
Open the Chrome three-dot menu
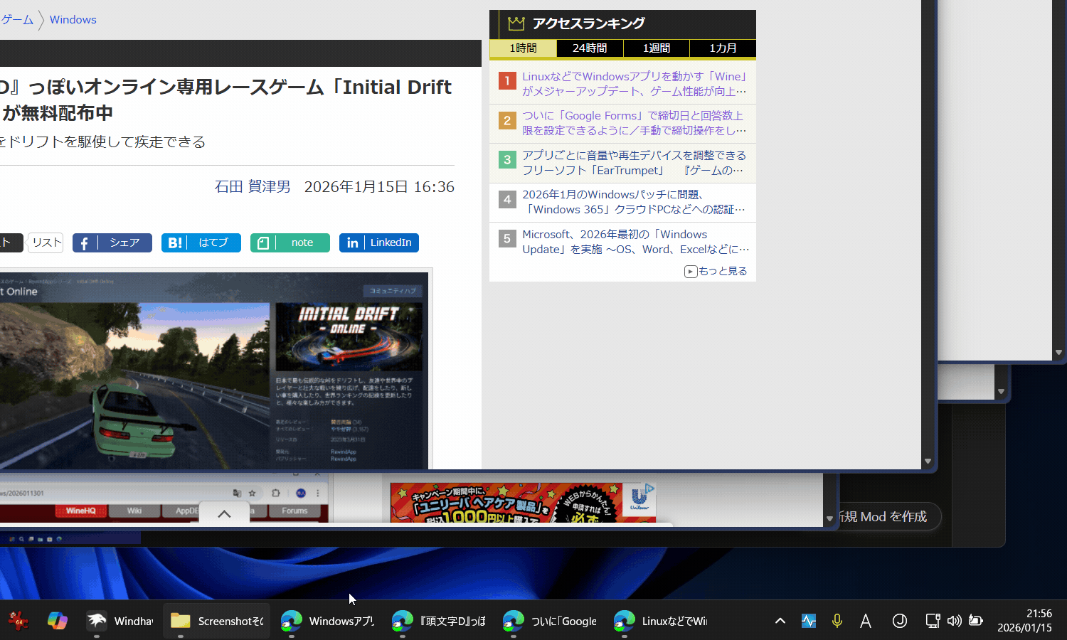(x=318, y=493)
